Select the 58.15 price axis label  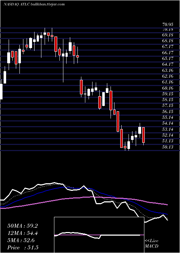(x=168, y=100)
